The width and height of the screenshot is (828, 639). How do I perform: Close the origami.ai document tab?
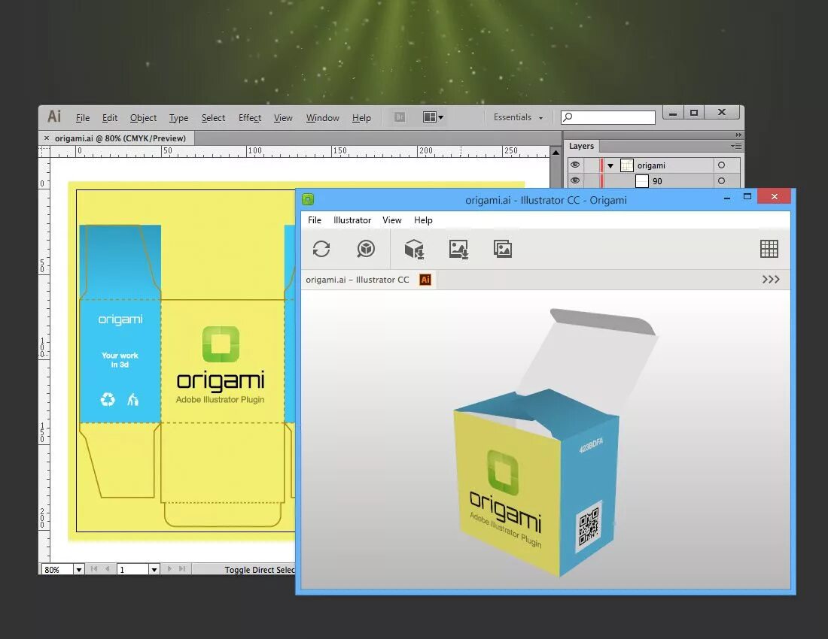[x=47, y=138]
